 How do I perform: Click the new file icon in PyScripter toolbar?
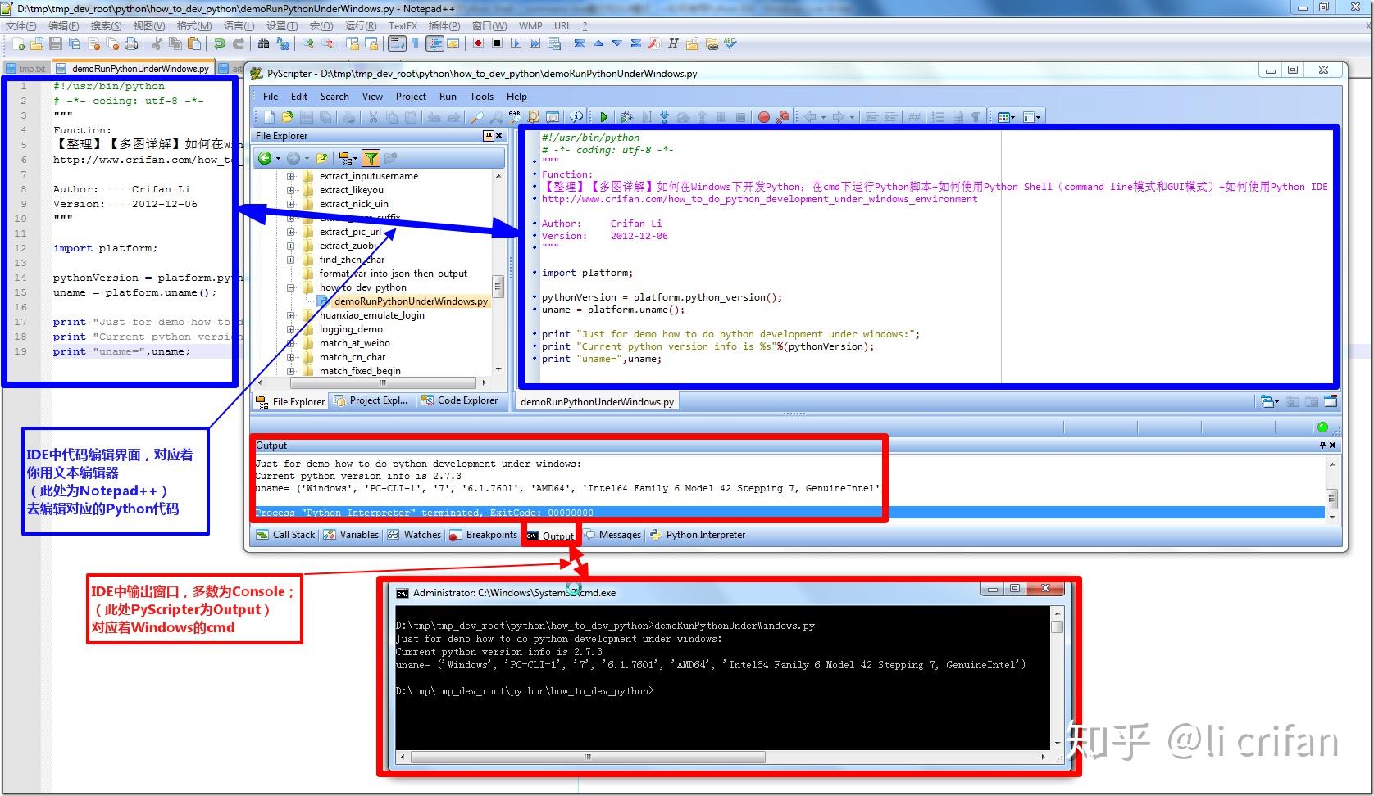coord(271,116)
